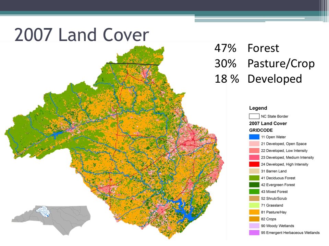Screen dimensions: 329x246
Task: Click the 'Forest' label
Action: [x=263, y=48]
